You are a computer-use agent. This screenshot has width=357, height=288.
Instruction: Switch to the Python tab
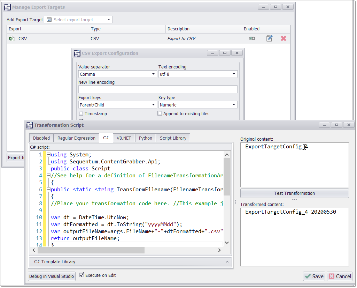coord(146,138)
